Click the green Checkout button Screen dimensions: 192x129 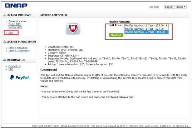[x=116, y=35]
